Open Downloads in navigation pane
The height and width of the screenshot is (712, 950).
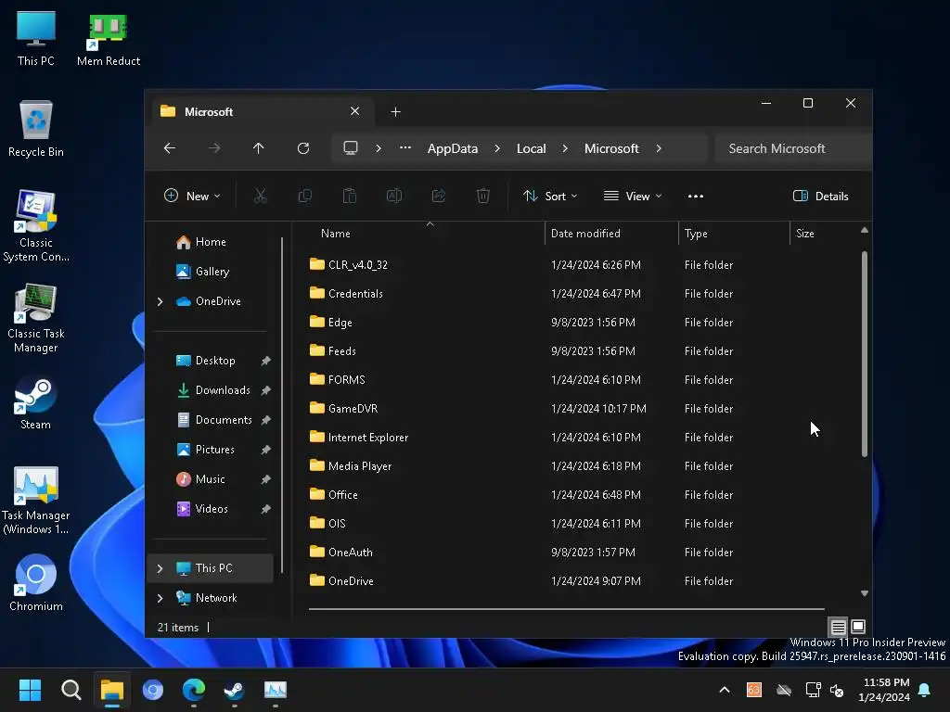(210, 390)
